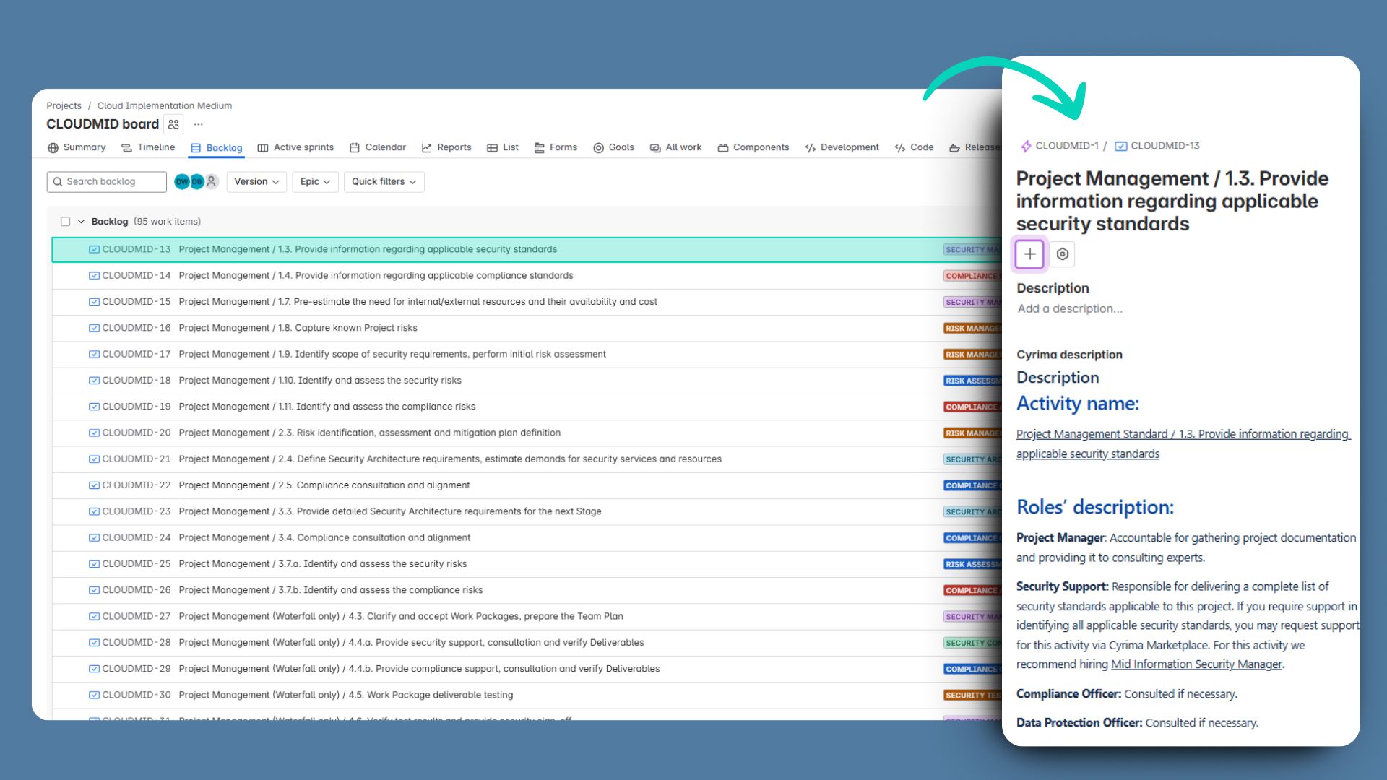Click Add a description placeholder
The height and width of the screenshot is (780, 1387).
click(1070, 308)
